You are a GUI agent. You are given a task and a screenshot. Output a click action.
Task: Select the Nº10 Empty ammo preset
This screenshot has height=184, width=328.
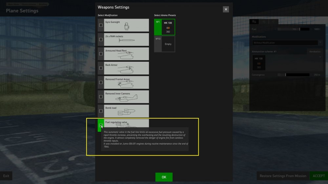tap(165, 44)
